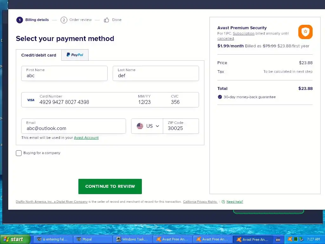Click the green tray icon in system tray
This screenshot has height=244, width=325.
click(x=296, y=239)
